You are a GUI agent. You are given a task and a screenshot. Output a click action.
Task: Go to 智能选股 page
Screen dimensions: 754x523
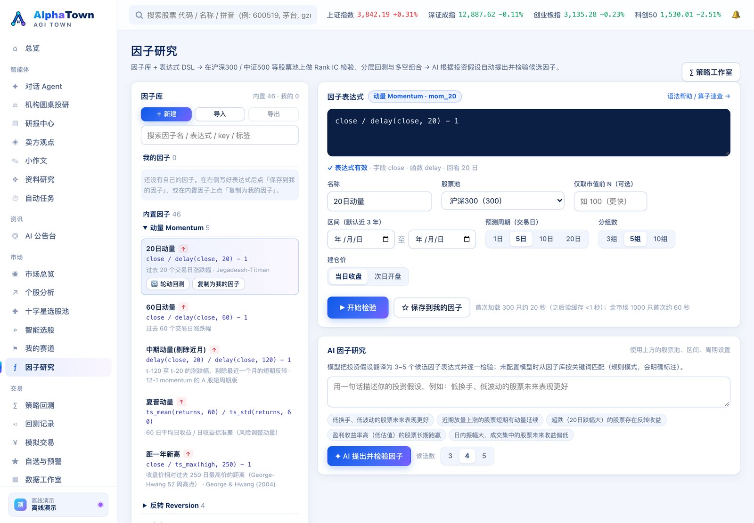click(58, 330)
